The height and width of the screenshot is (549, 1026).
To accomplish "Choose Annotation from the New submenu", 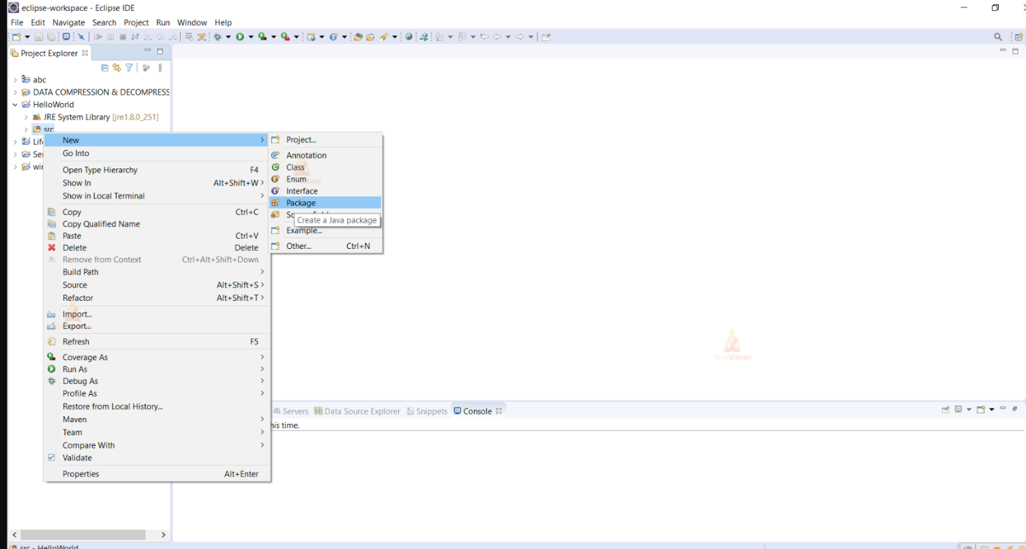I will pyautogui.click(x=325, y=155).
